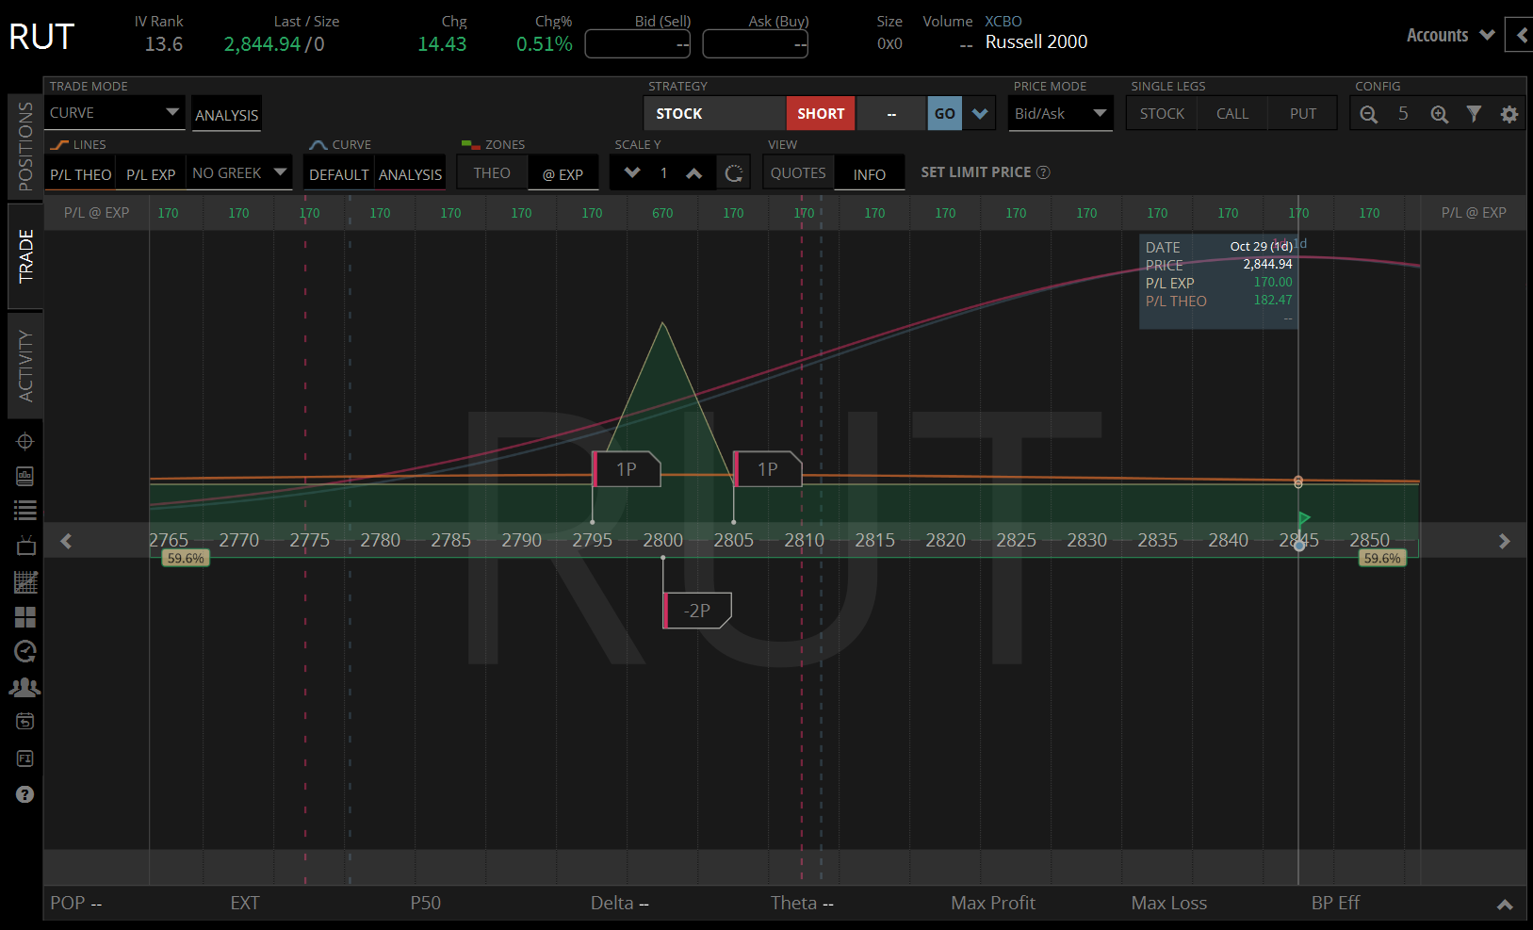This screenshot has height=930, width=1533.
Task: Open the TV live feed icon
Action: (x=25, y=546)
